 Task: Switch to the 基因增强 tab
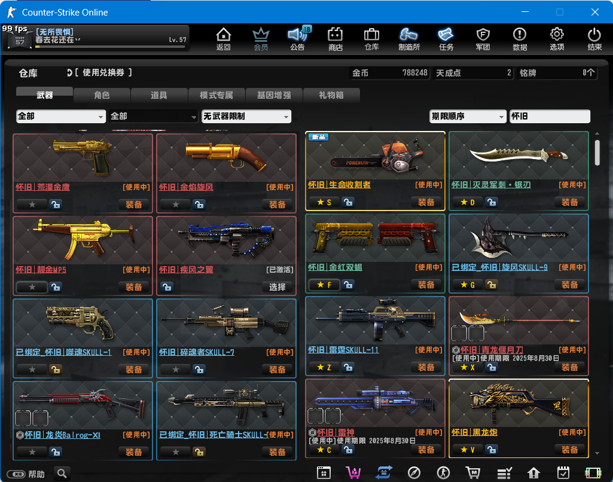click(x=274, y=95)
